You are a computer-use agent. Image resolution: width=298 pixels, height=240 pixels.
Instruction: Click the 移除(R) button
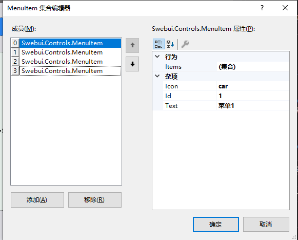pos(95,200)
